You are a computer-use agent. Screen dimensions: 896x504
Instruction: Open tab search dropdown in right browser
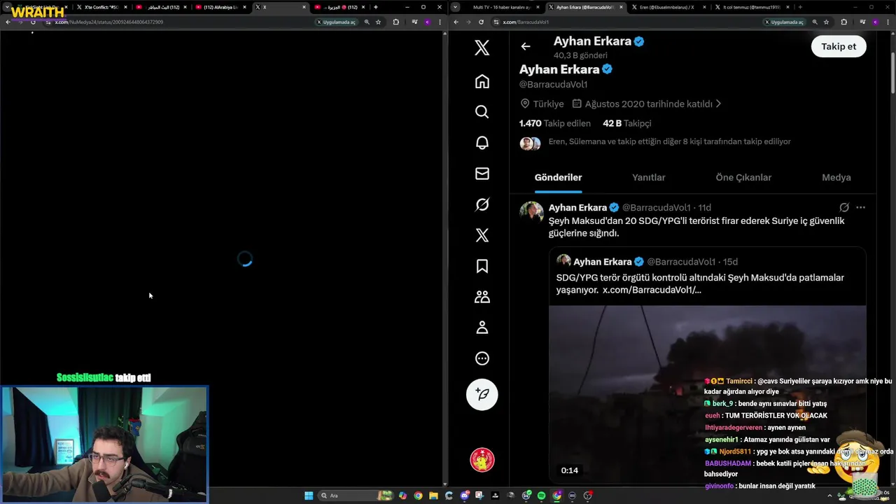tap(456, 7)
